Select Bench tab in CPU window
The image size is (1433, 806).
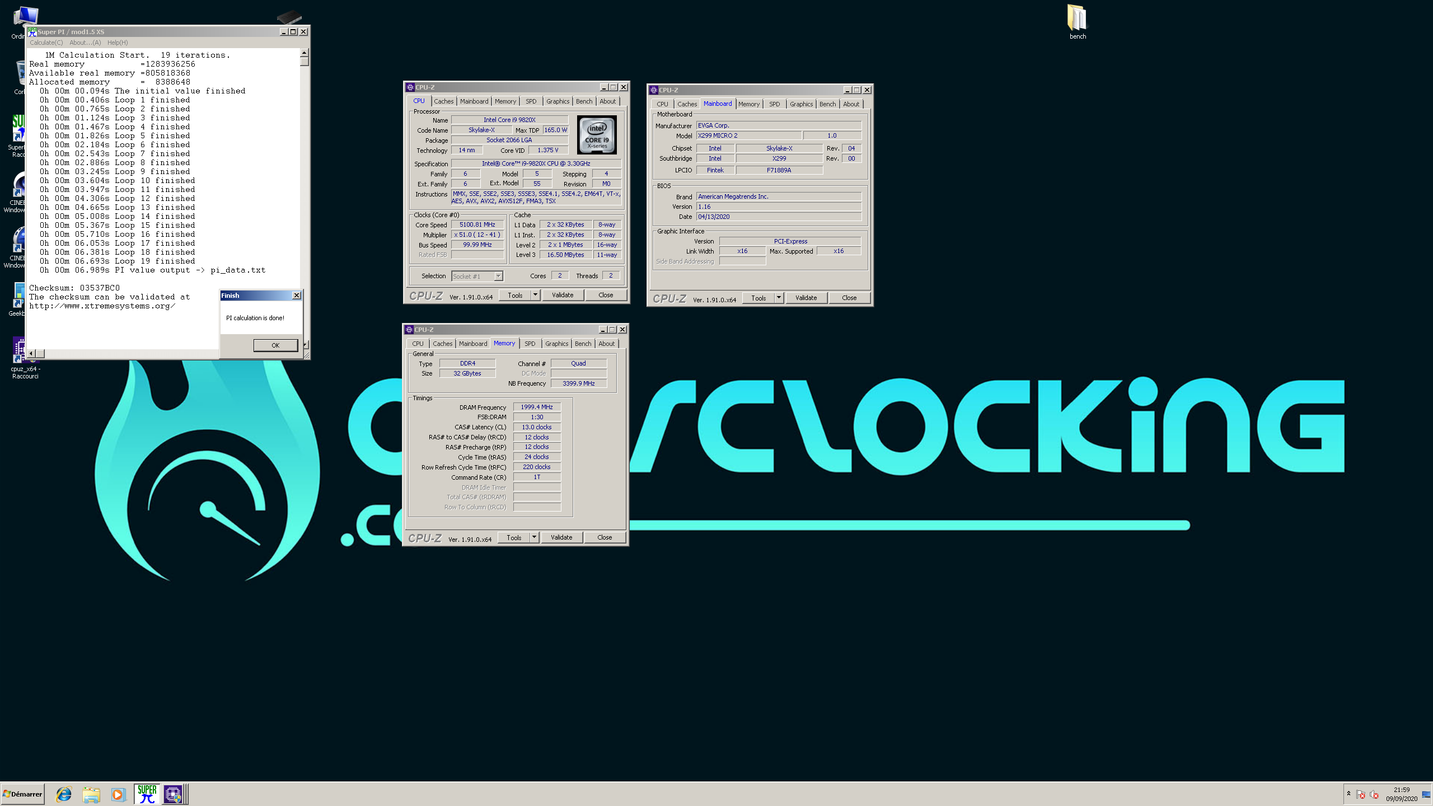coord(584,101)
